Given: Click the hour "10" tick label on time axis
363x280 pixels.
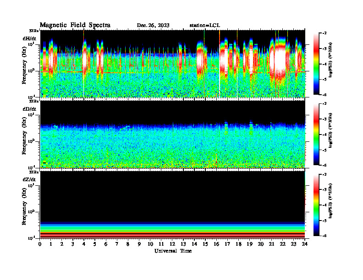Looking at the screenshot, I should coord(150,244).
